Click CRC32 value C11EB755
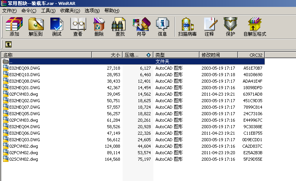Image resolution: width=296 pixels, height=181 pixels. click(253, 133)
